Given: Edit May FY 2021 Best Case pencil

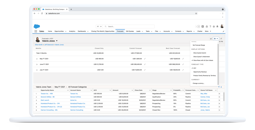Looking at the screenshot, I should point(183,59).
